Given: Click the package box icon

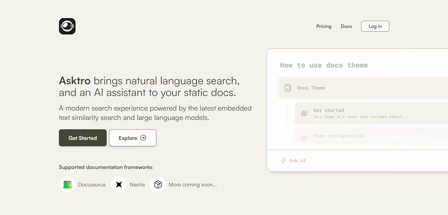Looking at the screenshot, I should tap(158, 184).
